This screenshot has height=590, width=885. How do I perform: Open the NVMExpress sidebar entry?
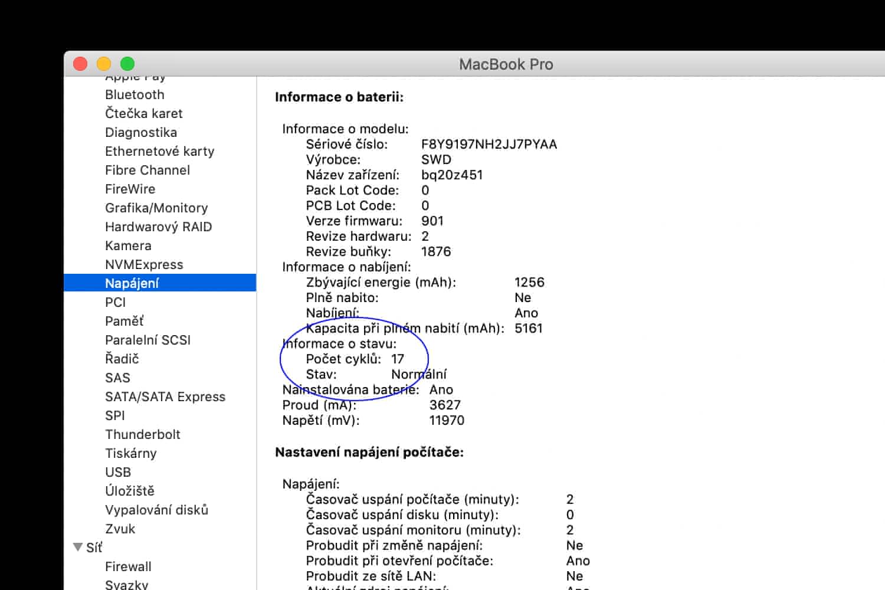[x=144, y=264]
